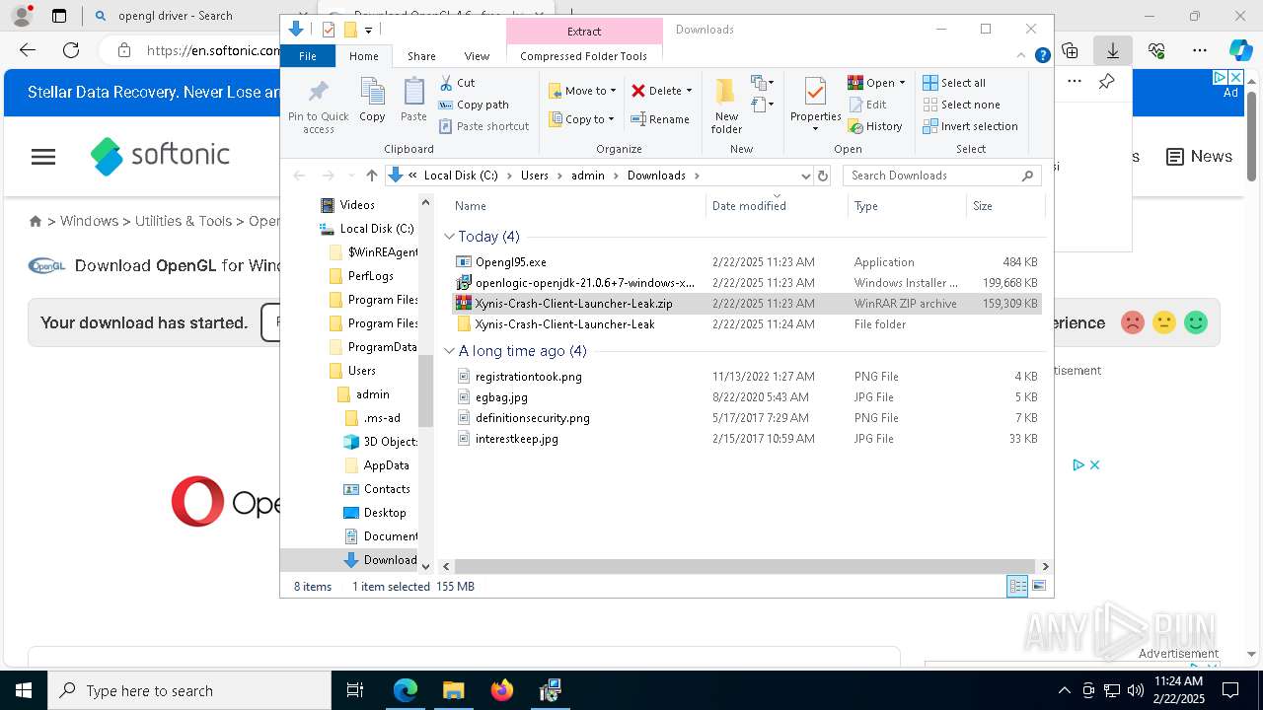Viewport: 1263px width, 710px height.
Task: Open the Windows Start menu
Action: click(x=24, y=690)
